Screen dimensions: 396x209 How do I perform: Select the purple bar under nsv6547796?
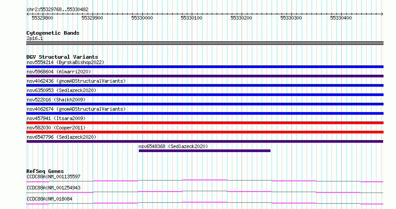tap(205, 141)
